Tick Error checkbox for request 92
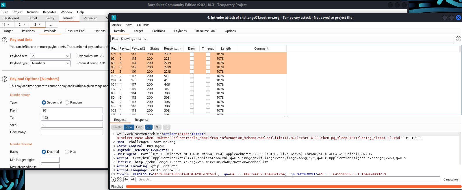 coord(192,59)
